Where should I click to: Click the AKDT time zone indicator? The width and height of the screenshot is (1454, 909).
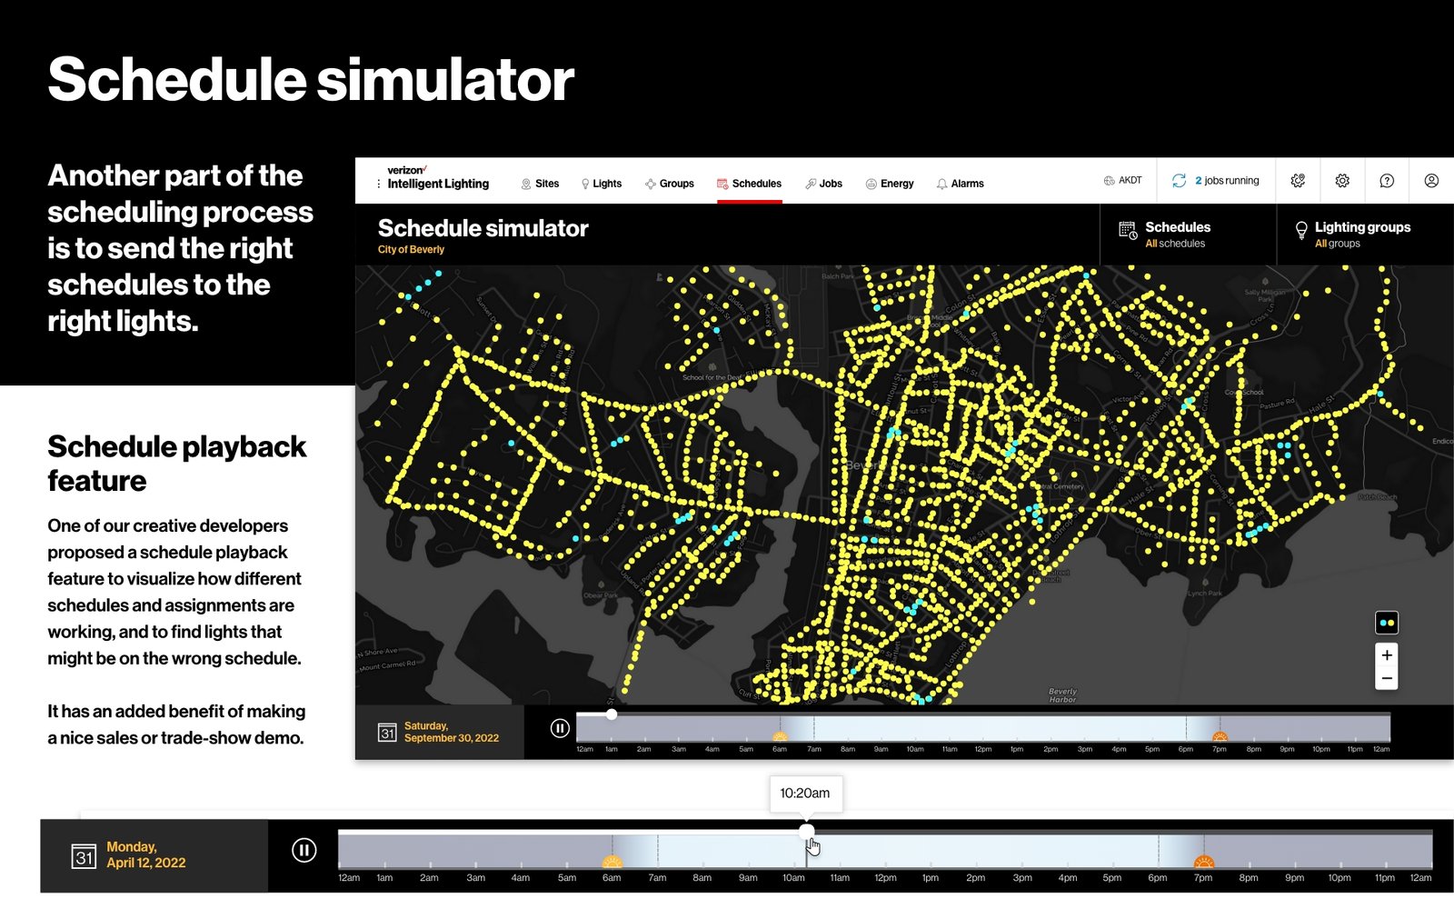(x=1122, y=181)
